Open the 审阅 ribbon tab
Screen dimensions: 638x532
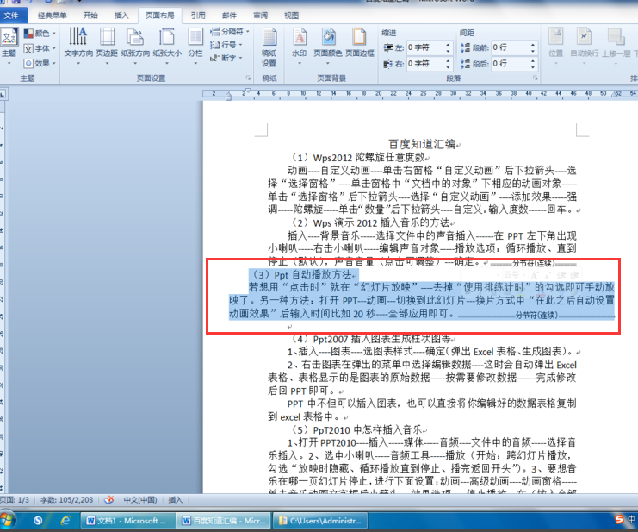coord(260,16)
